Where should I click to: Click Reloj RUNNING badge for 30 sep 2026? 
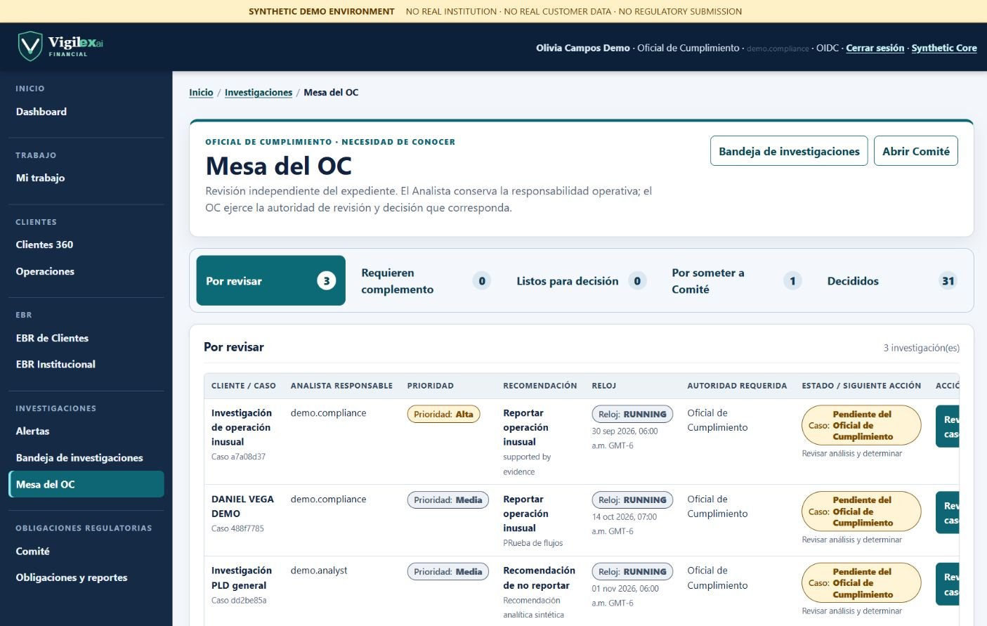(x=632, y=414)
